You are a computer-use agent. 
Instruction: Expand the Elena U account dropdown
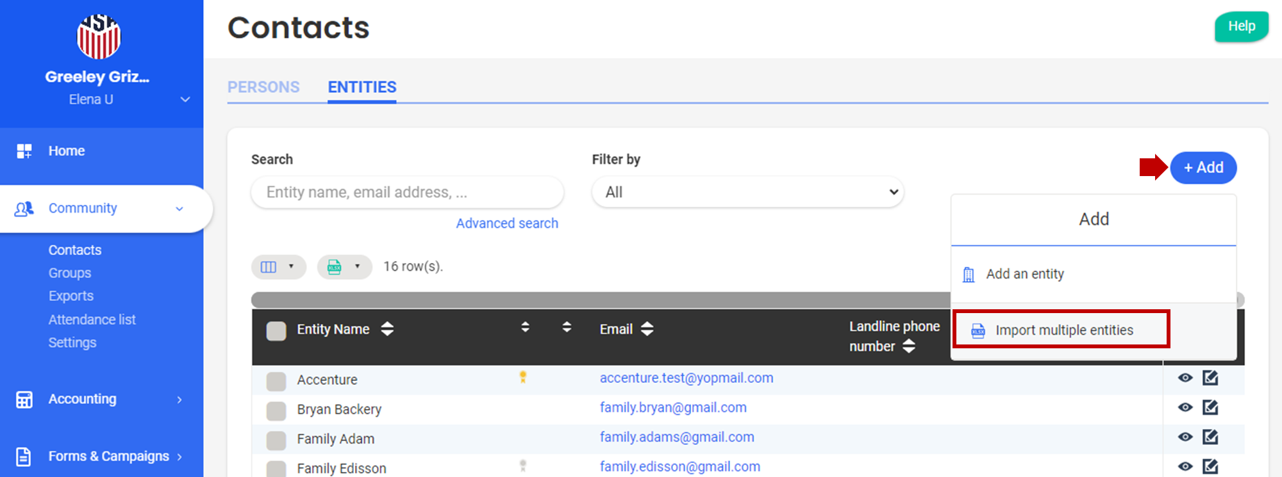point(185,99)
